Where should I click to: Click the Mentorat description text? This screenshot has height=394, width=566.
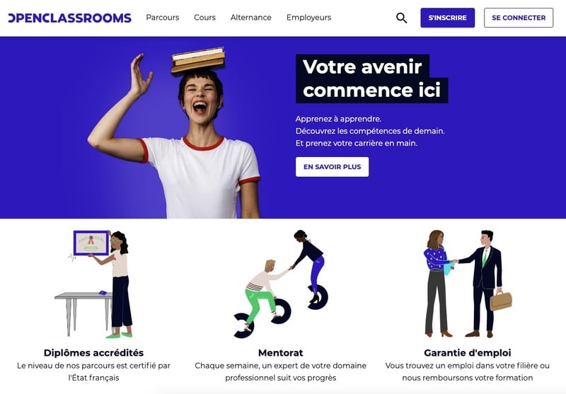(280, 371)
